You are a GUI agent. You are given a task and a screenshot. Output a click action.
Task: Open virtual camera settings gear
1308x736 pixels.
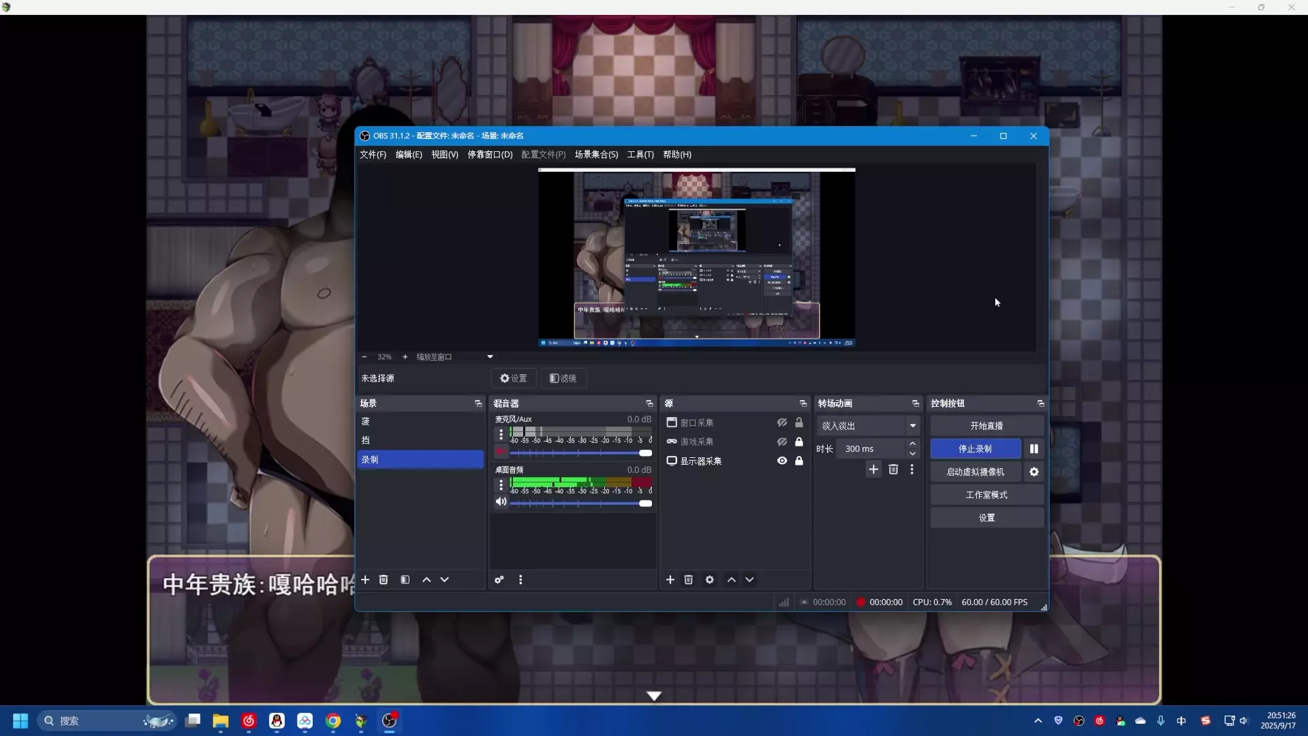point(1033,472)
